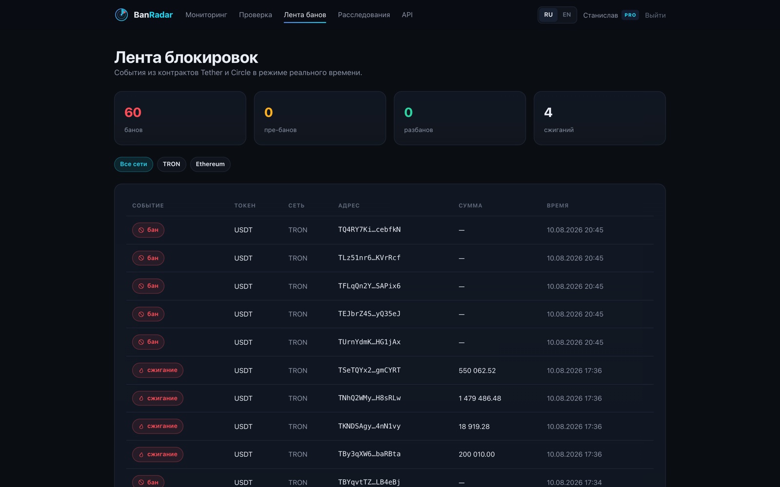This screenshot has height=487, width=780.
Task: Open the Станислав user profile
Action: point(601,16)
